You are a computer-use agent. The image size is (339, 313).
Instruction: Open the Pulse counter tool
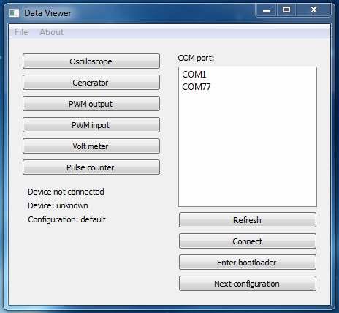pos(91,167)
